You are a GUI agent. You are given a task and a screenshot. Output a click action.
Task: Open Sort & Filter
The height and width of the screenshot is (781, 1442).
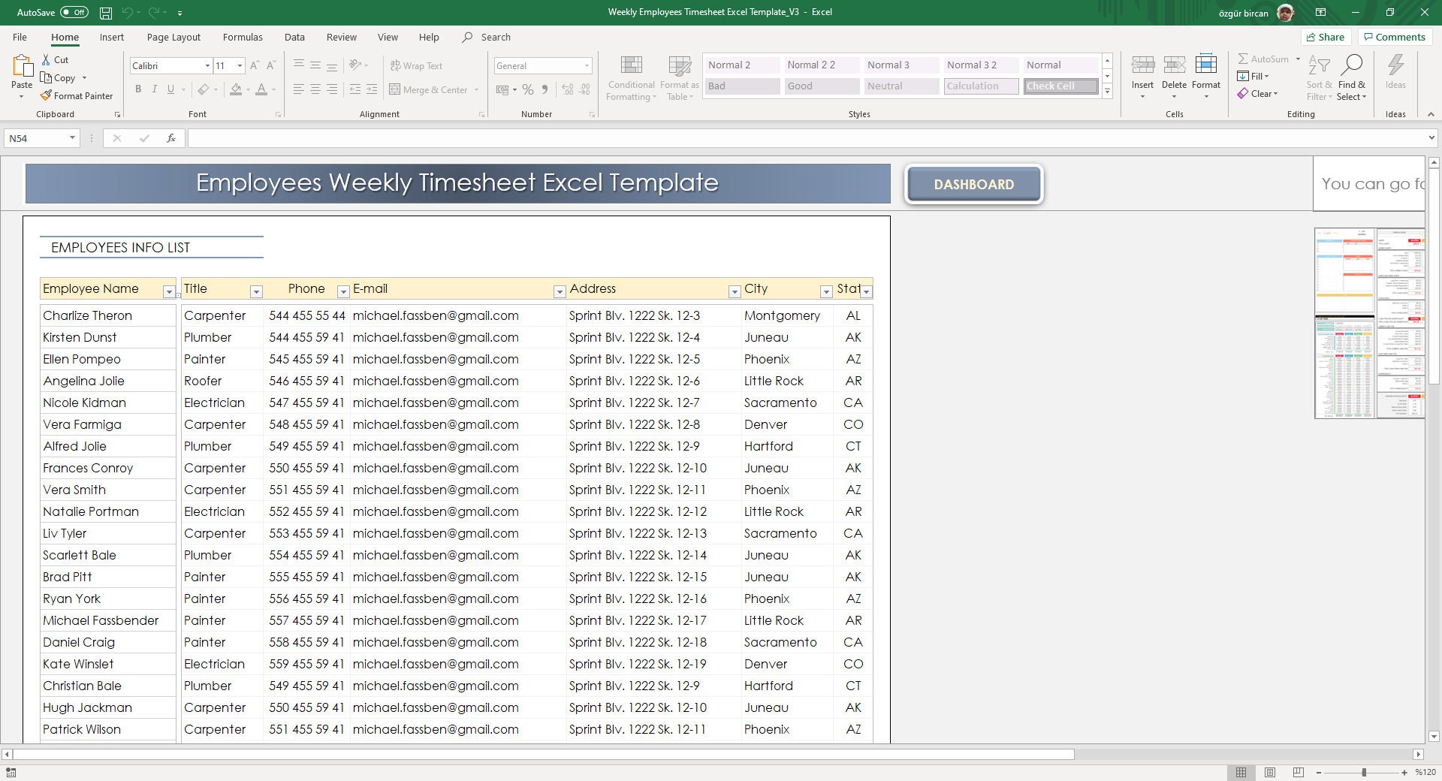pos(1319,78)
